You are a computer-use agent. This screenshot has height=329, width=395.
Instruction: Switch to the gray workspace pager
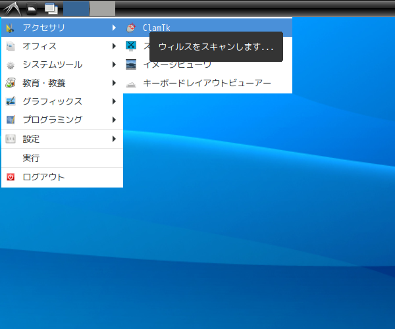point(102,9)
